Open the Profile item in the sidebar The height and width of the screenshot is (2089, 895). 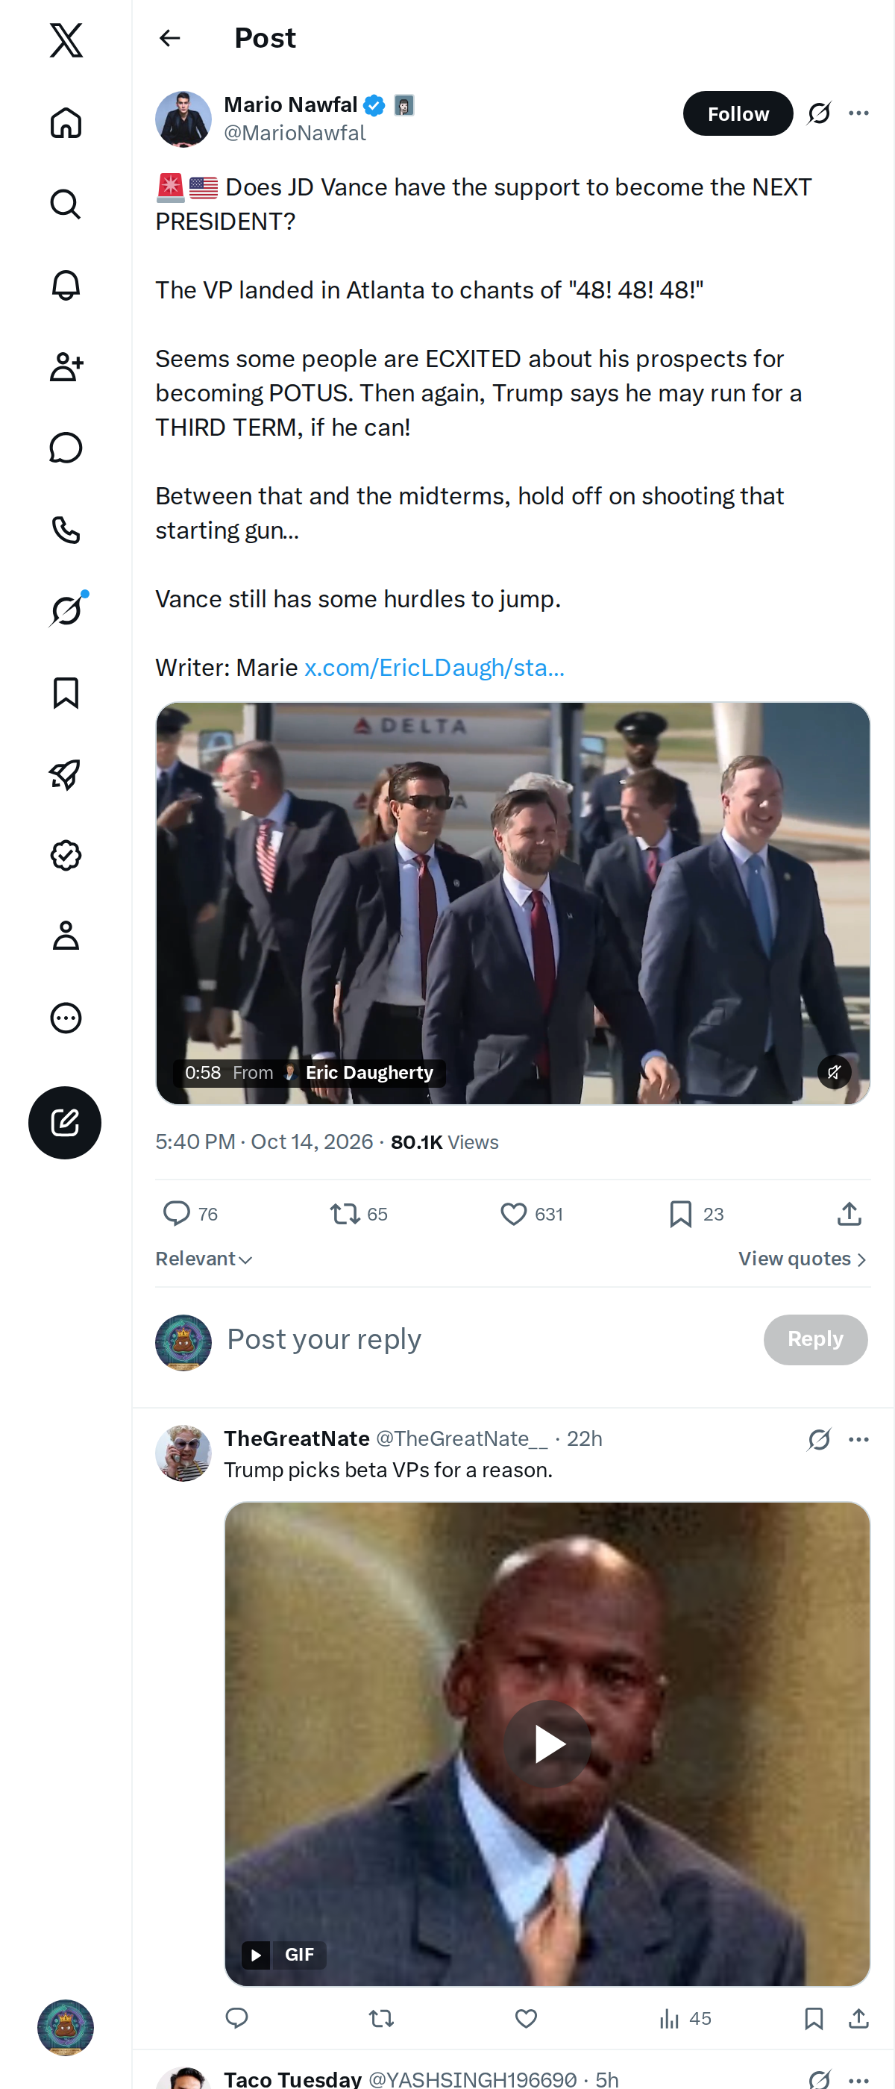click(66, 936)
